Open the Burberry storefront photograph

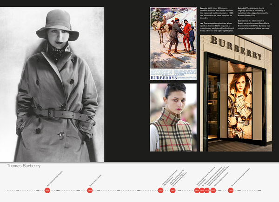tap(236, 93)
